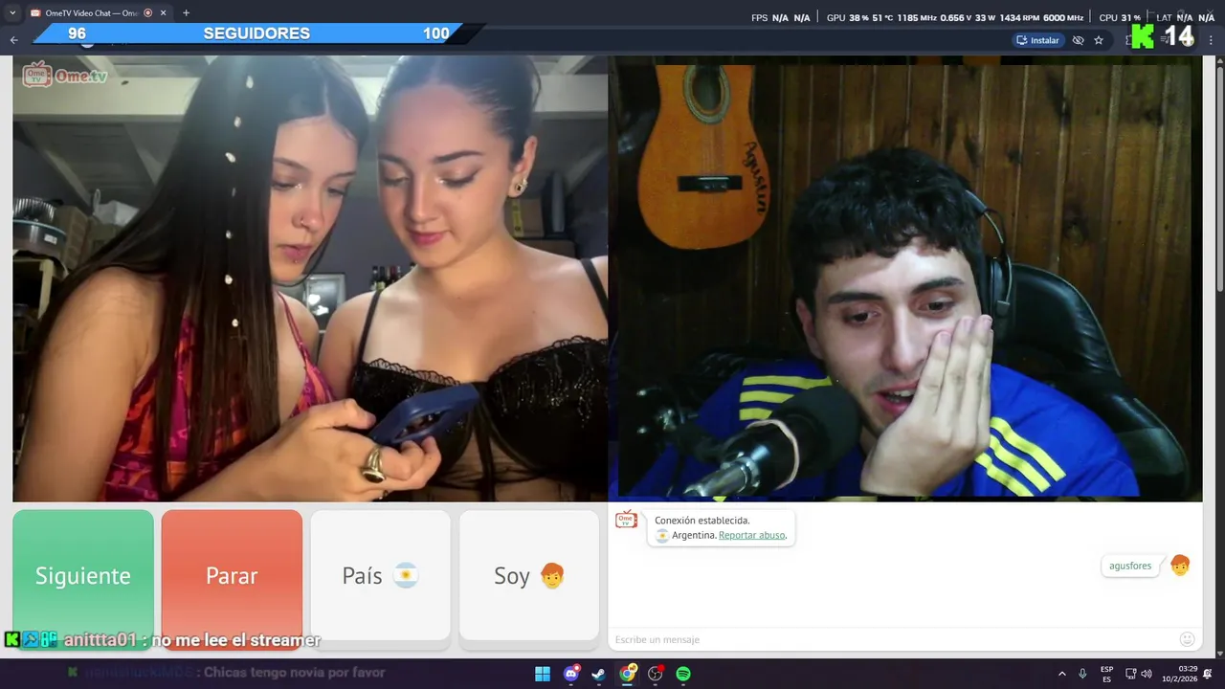Show hidden system tray icons
Image resolution: width=1225 pixels, height=689 pixels.
click(1061, 674)
